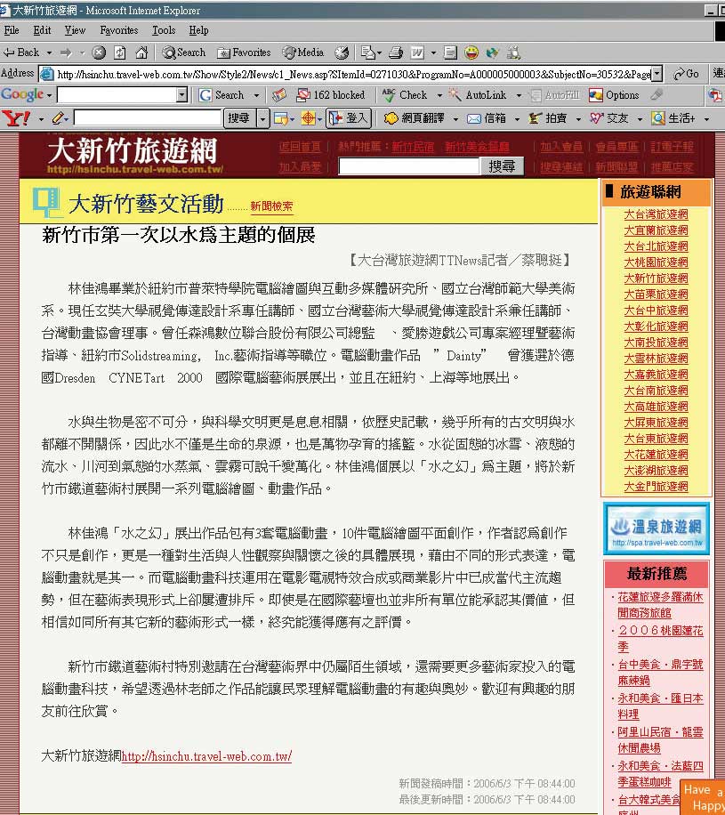This screenshot has width=725, height=815.
Task: Open the Google search box dropdown
Action: (x=181, y=95)
